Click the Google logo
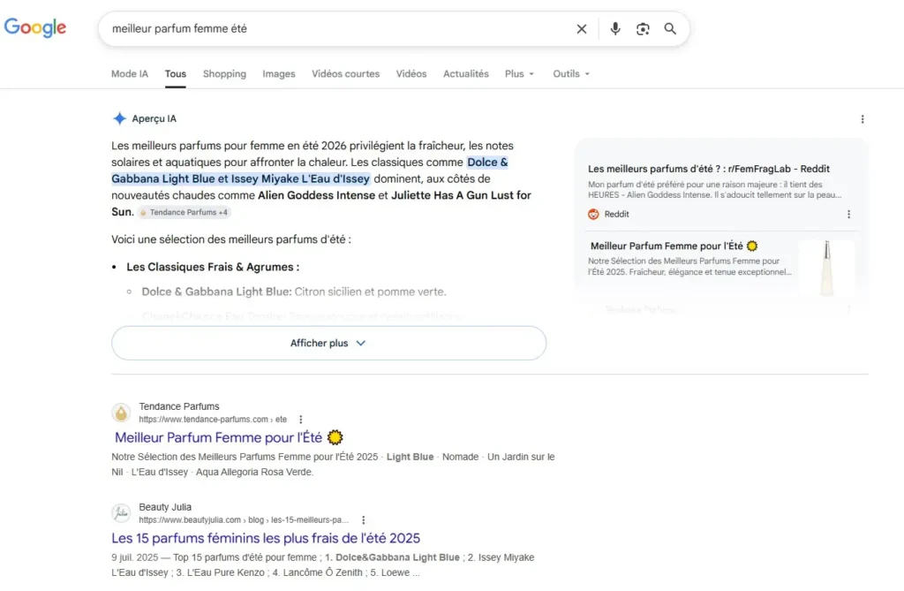Screen dimensions: 904x591 coord(35,27)
